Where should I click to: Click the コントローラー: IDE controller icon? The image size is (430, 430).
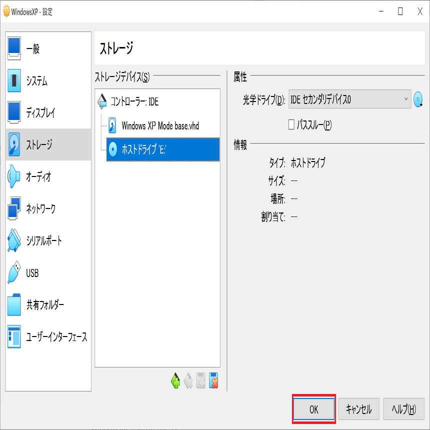tap(102, 101)
